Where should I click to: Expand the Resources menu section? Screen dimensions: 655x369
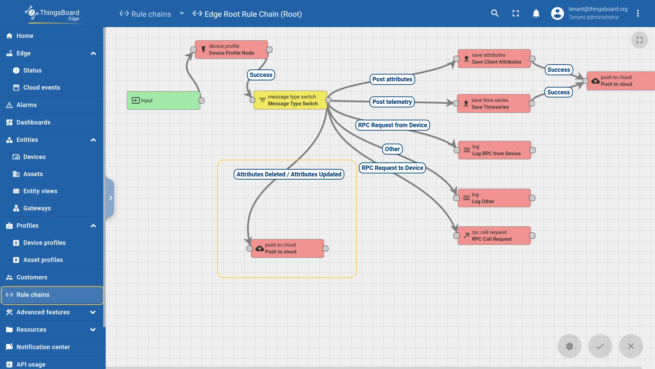click(x=93, y=330)
